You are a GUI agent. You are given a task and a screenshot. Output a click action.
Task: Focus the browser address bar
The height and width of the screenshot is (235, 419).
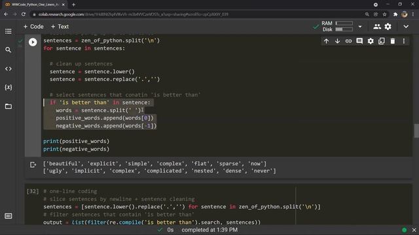coord(198,14)
